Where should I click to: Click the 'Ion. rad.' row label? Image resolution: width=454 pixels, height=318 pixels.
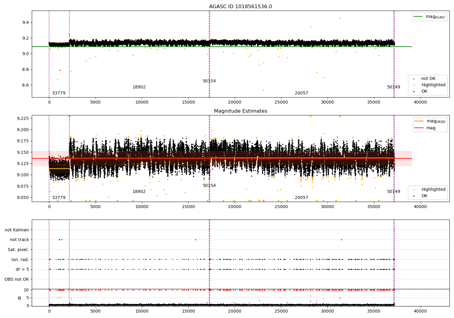[20, 260]
